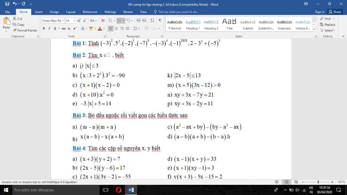Open the References tab
347x195 pixels.
[90, 12]
